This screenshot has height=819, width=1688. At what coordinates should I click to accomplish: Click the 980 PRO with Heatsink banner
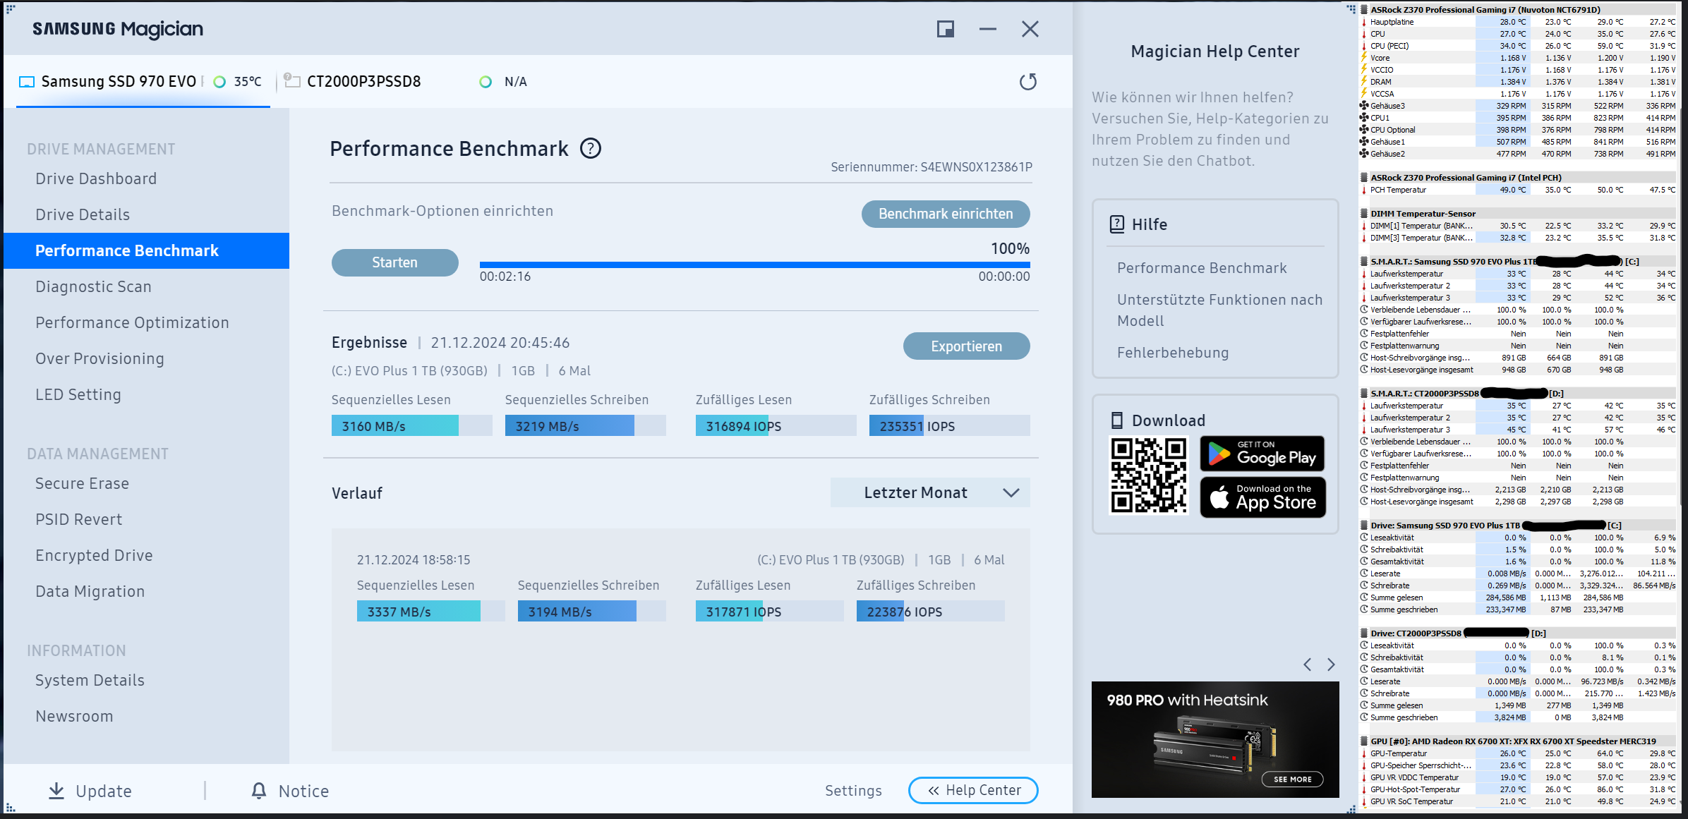(x=1215, y=740)
